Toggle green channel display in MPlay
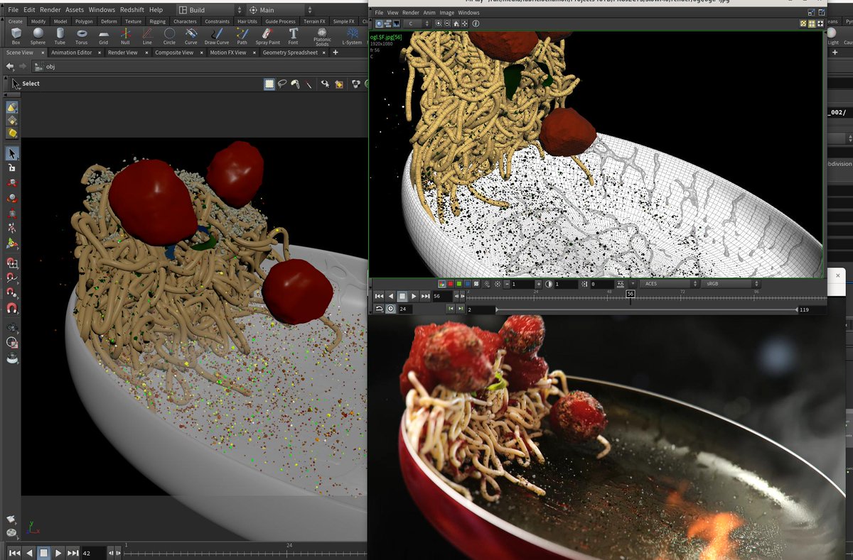853x560 pixels. 458,284
